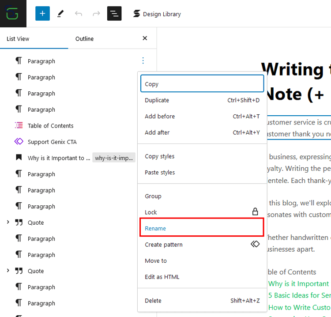Select Add after menu entry
The height and width of the screenshot is (317, 331).
202,132
